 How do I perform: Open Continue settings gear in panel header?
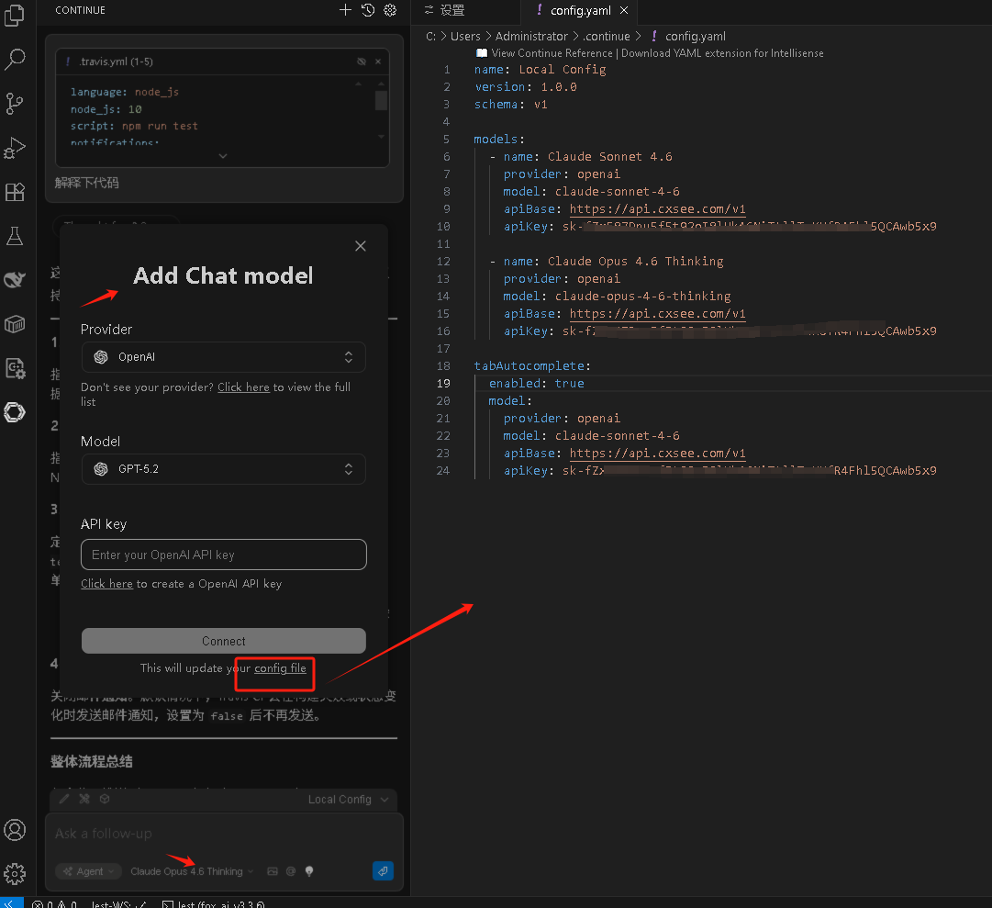(x=390, y=9)
